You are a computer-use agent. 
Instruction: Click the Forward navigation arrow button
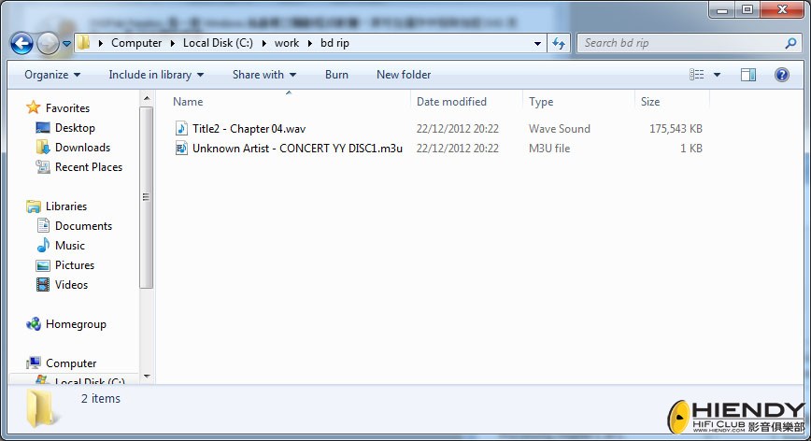[x=48, y=43]
